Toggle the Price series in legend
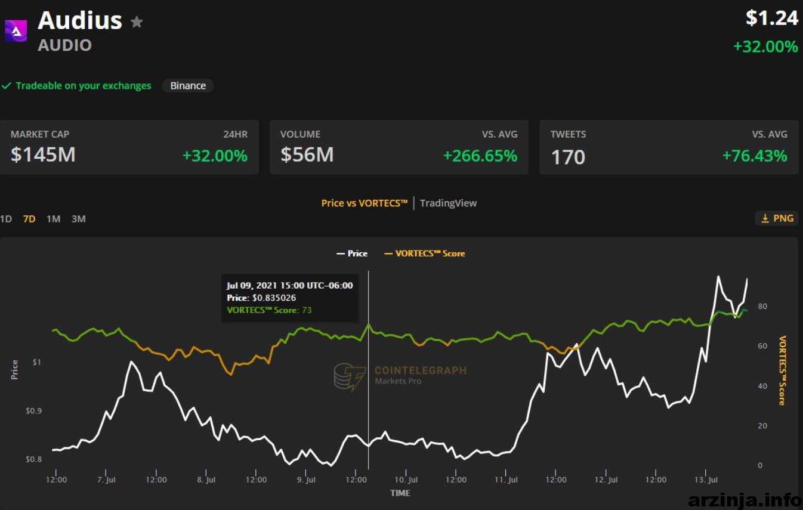 click(352, 254)
